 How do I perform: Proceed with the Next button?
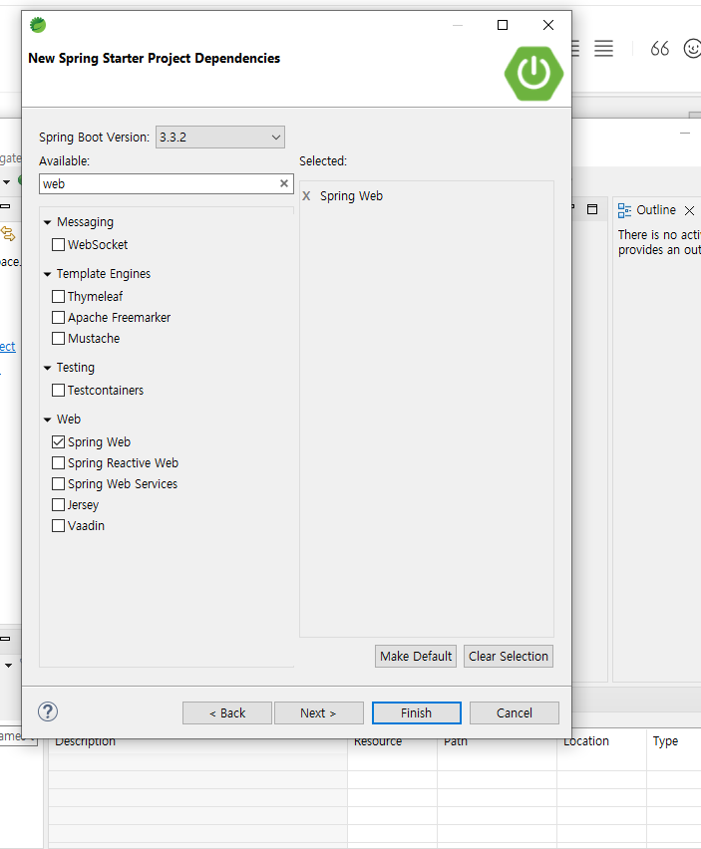318,713
